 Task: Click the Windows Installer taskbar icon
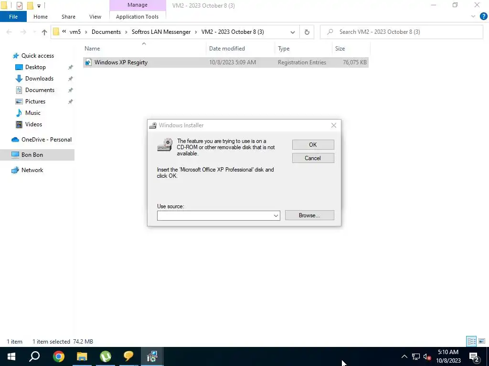pos(152,356)
